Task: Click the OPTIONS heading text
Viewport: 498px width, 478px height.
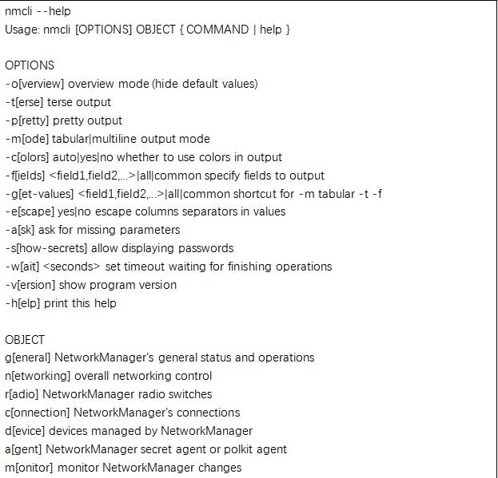Action: [x=30, y=65]
